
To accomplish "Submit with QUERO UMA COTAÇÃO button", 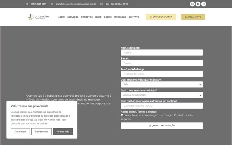I will click(x=162, y=126).
